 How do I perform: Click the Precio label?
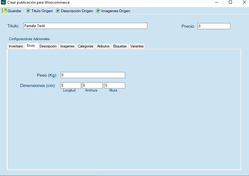click(x=188, y=26)
